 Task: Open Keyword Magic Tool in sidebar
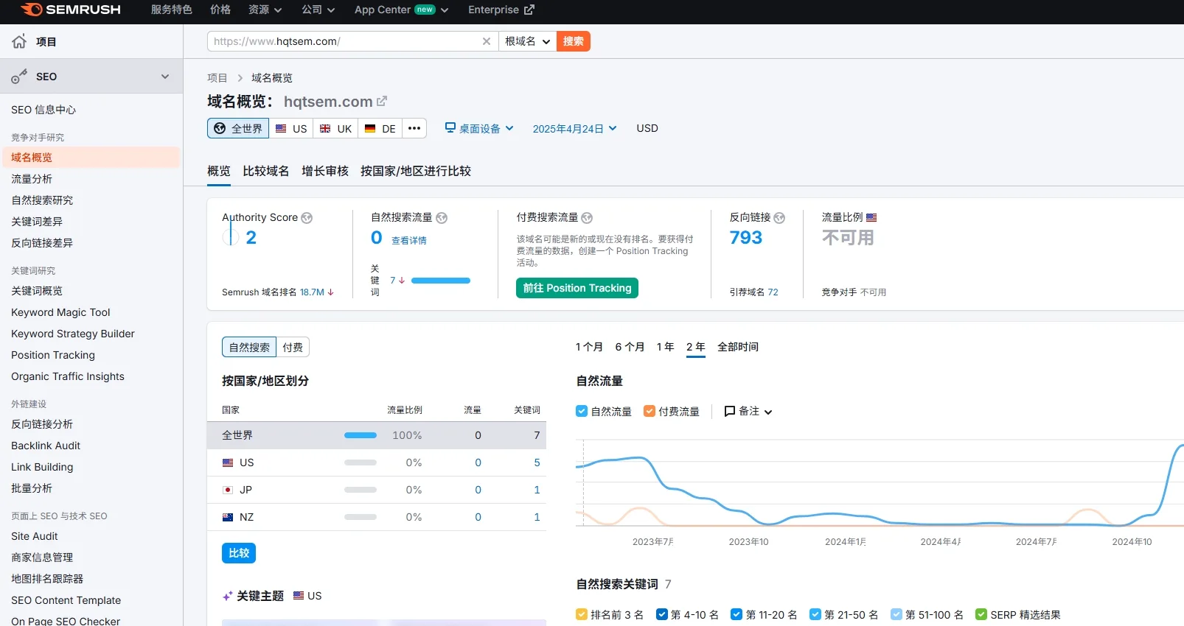(60, 312)
